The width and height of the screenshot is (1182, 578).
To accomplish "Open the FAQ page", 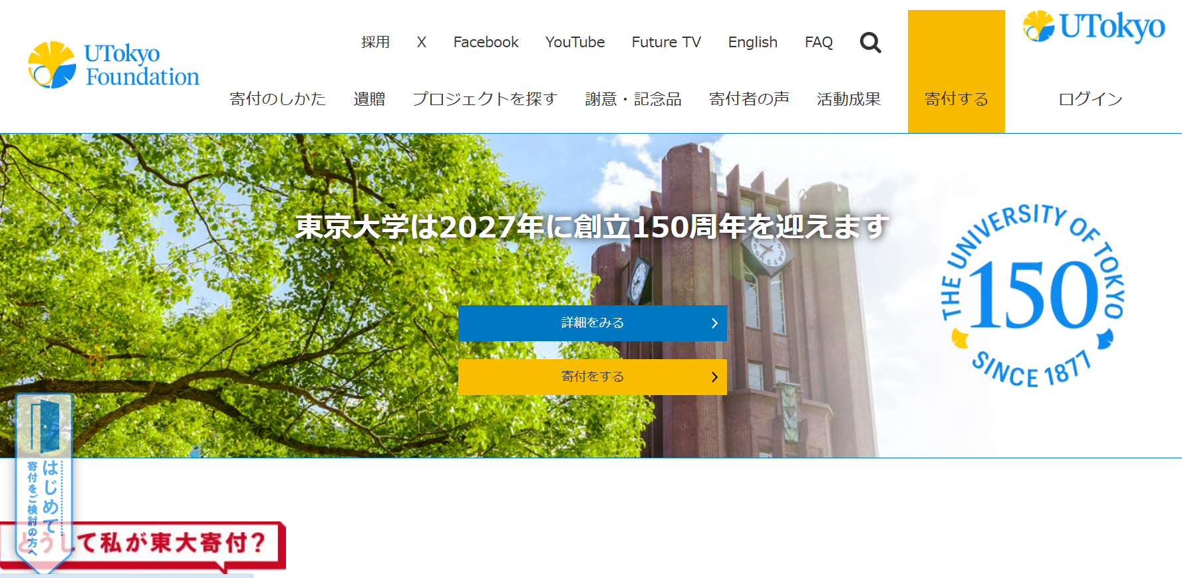I will click(x=818, y=42).
